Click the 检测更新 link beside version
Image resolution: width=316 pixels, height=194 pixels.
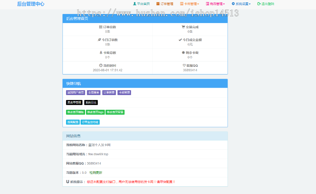tap(96, 173)
